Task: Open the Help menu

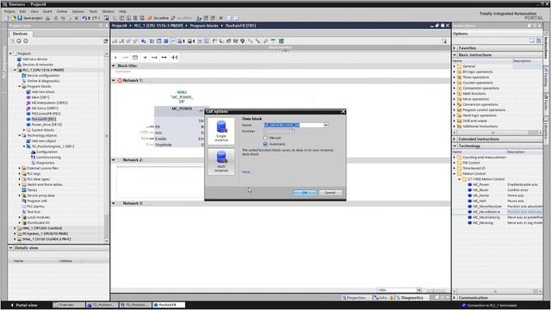Action: 122,11
